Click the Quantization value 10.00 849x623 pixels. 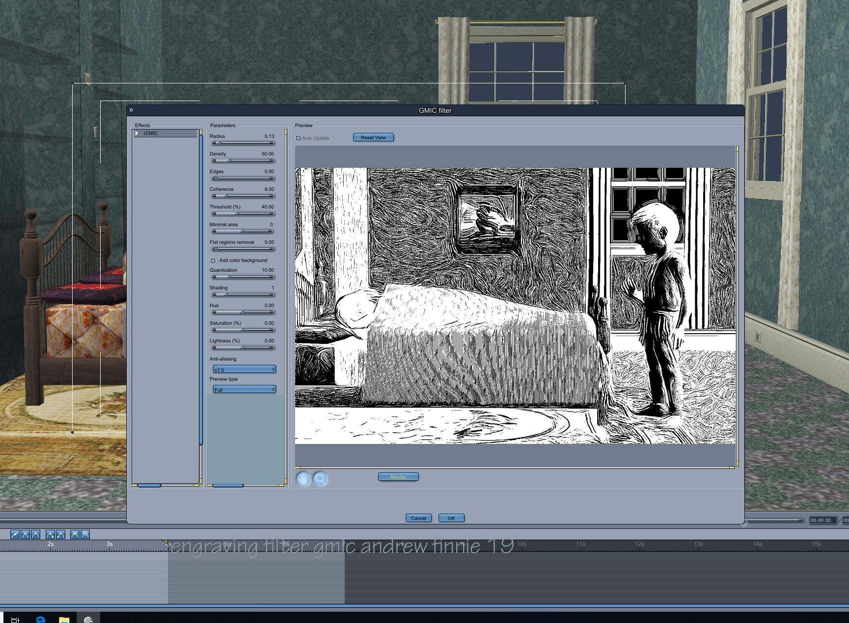click(x=268, y=270)
